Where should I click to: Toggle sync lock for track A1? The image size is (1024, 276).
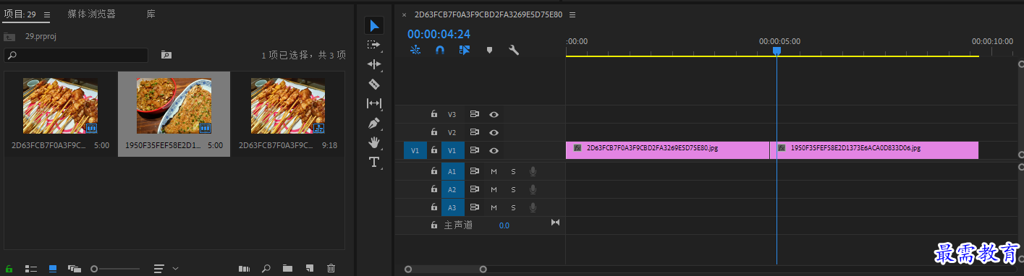[x=475, y=171]
